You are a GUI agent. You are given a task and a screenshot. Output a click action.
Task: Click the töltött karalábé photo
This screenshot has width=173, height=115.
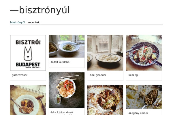pos(67,46)
